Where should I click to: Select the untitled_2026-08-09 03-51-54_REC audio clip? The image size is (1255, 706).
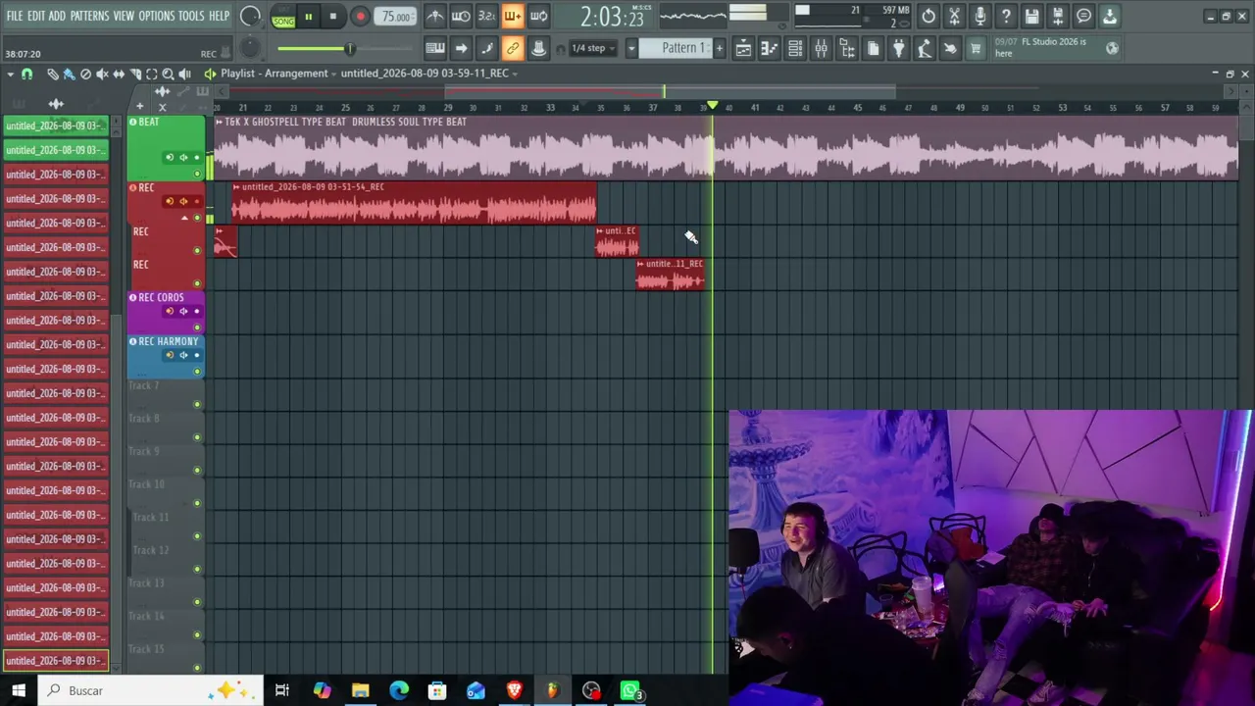[414, 202]
